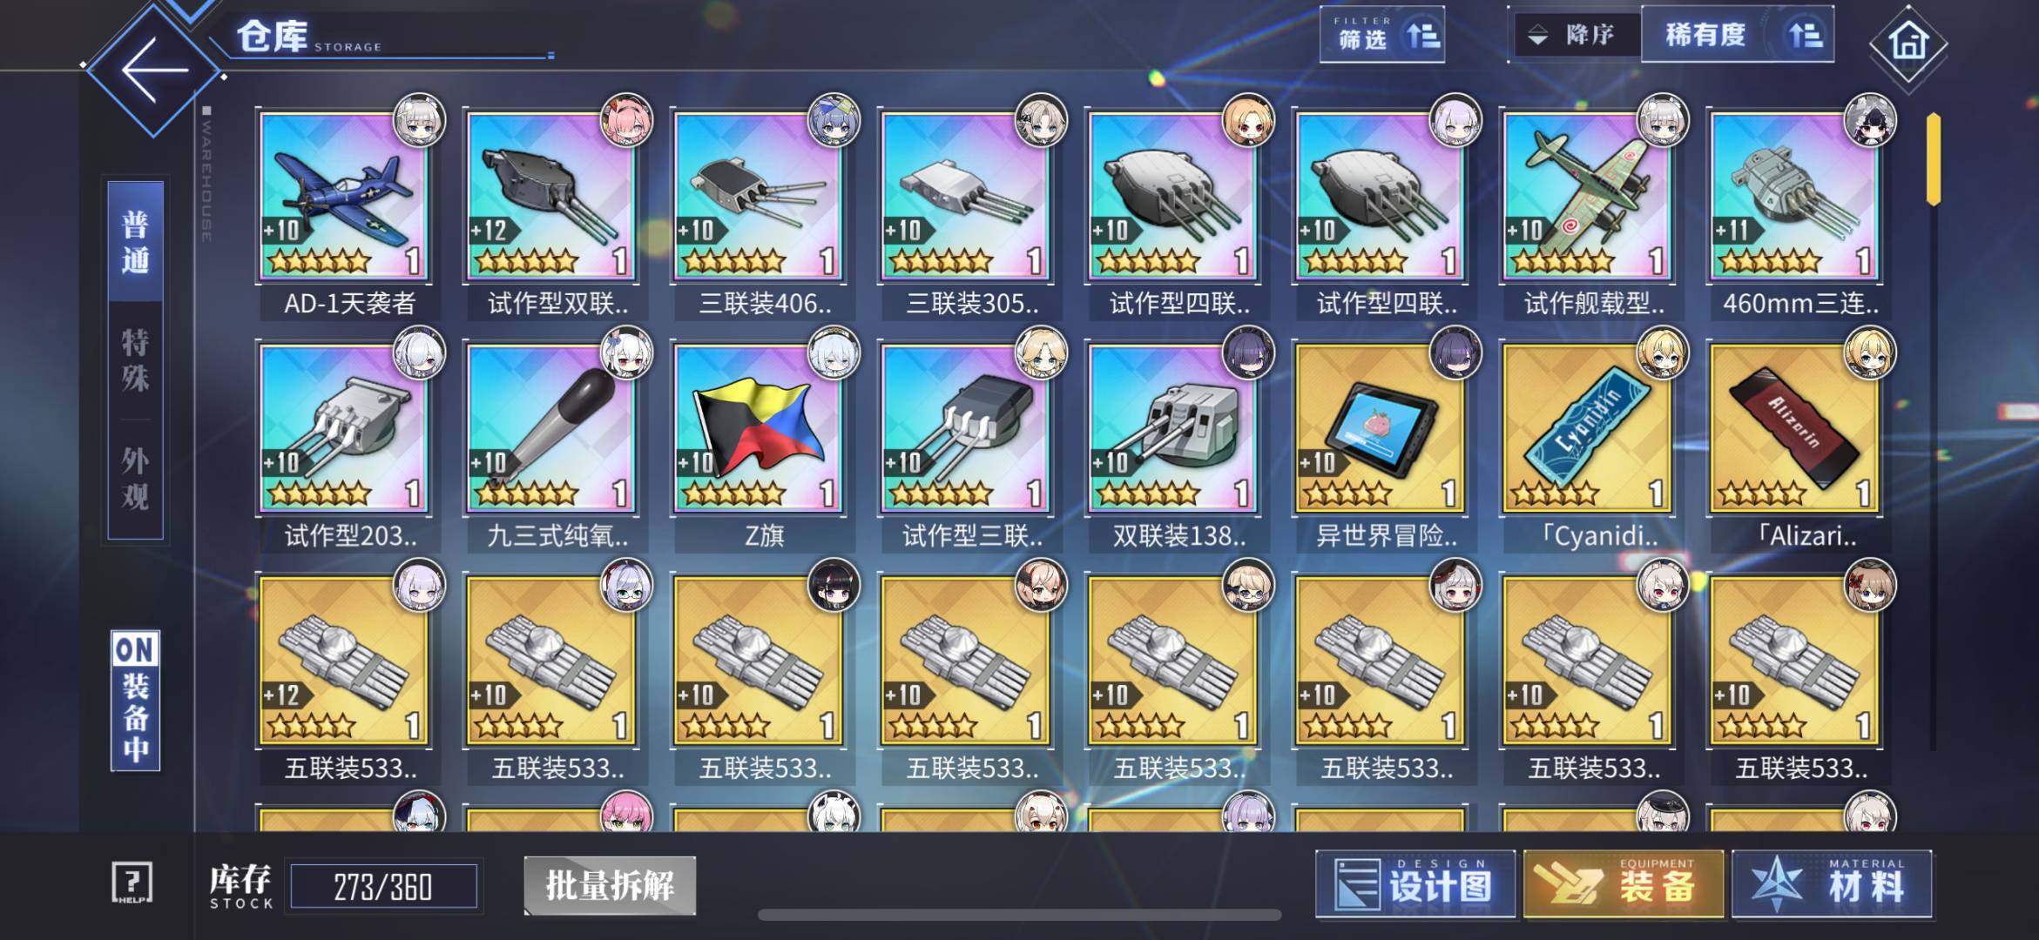Open the 筛选 filter options

[x=1382, y=35]
